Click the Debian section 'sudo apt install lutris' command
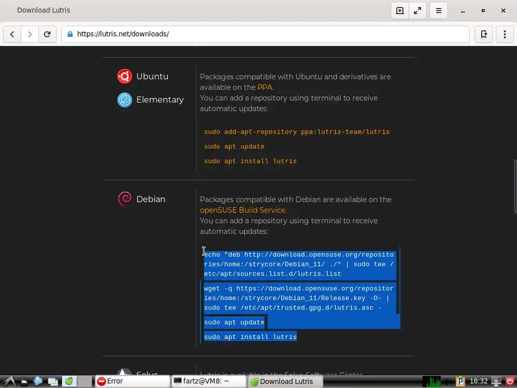 pyautogui.click(x=250, y=337)
